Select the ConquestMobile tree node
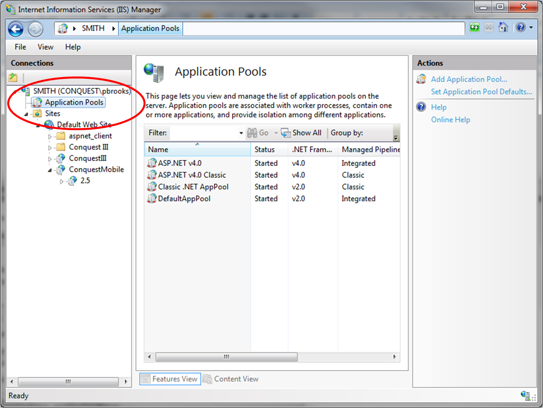This screenshot has width=543, height=408. pos(96,170)
